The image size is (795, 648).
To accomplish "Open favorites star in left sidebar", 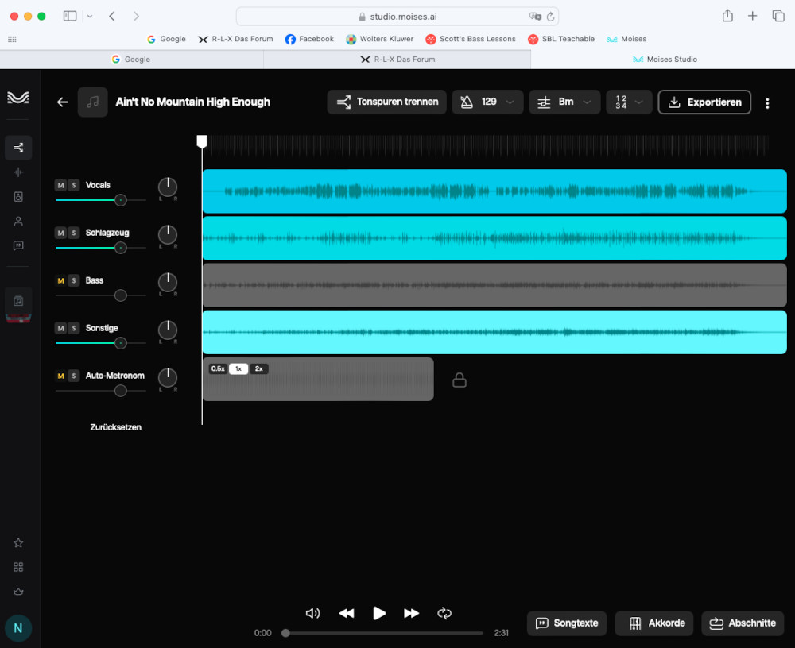I will [x=18, y=543].
